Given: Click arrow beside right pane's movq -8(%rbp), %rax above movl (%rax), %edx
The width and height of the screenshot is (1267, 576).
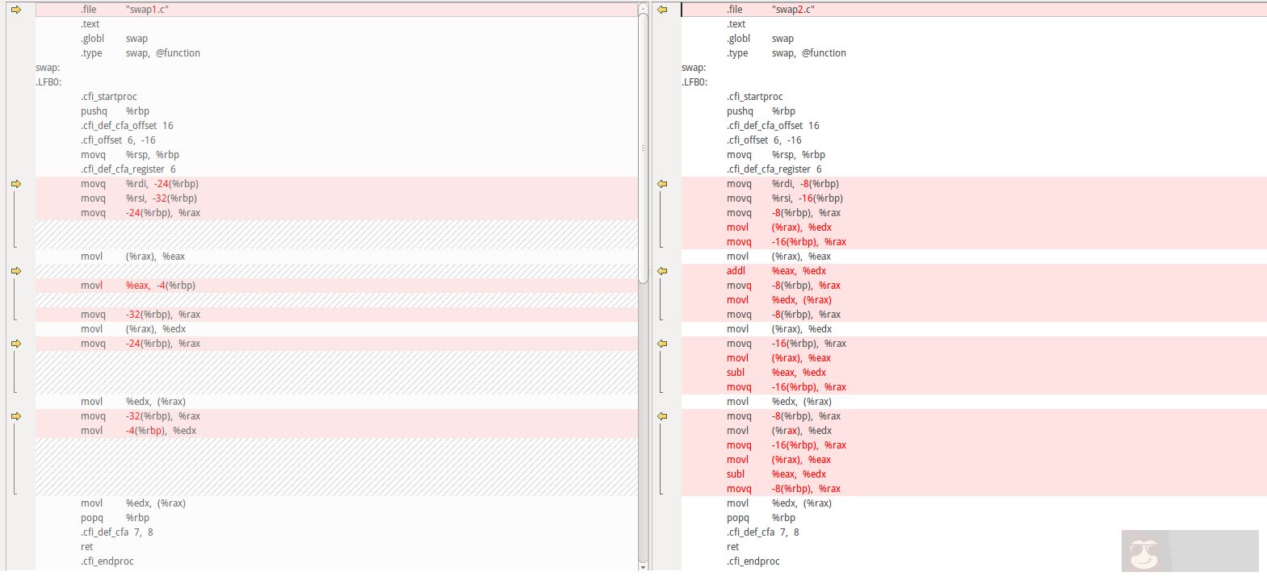Looking at the screenshot, I should coord(662,416).
